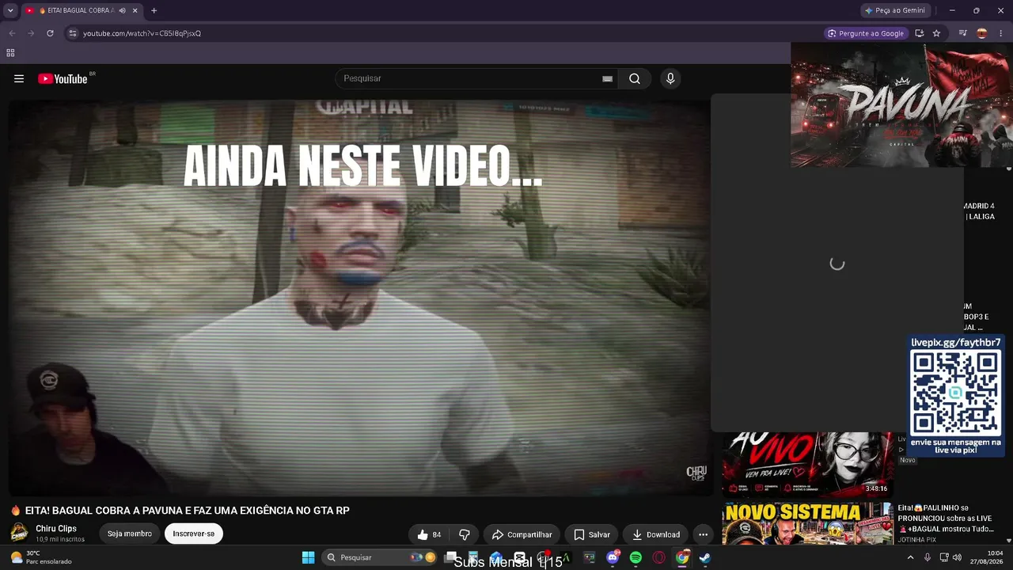The image size is (1013, 570).
Task: Open the media controls icon in Chrome toolbar
Action: (963, 33)
